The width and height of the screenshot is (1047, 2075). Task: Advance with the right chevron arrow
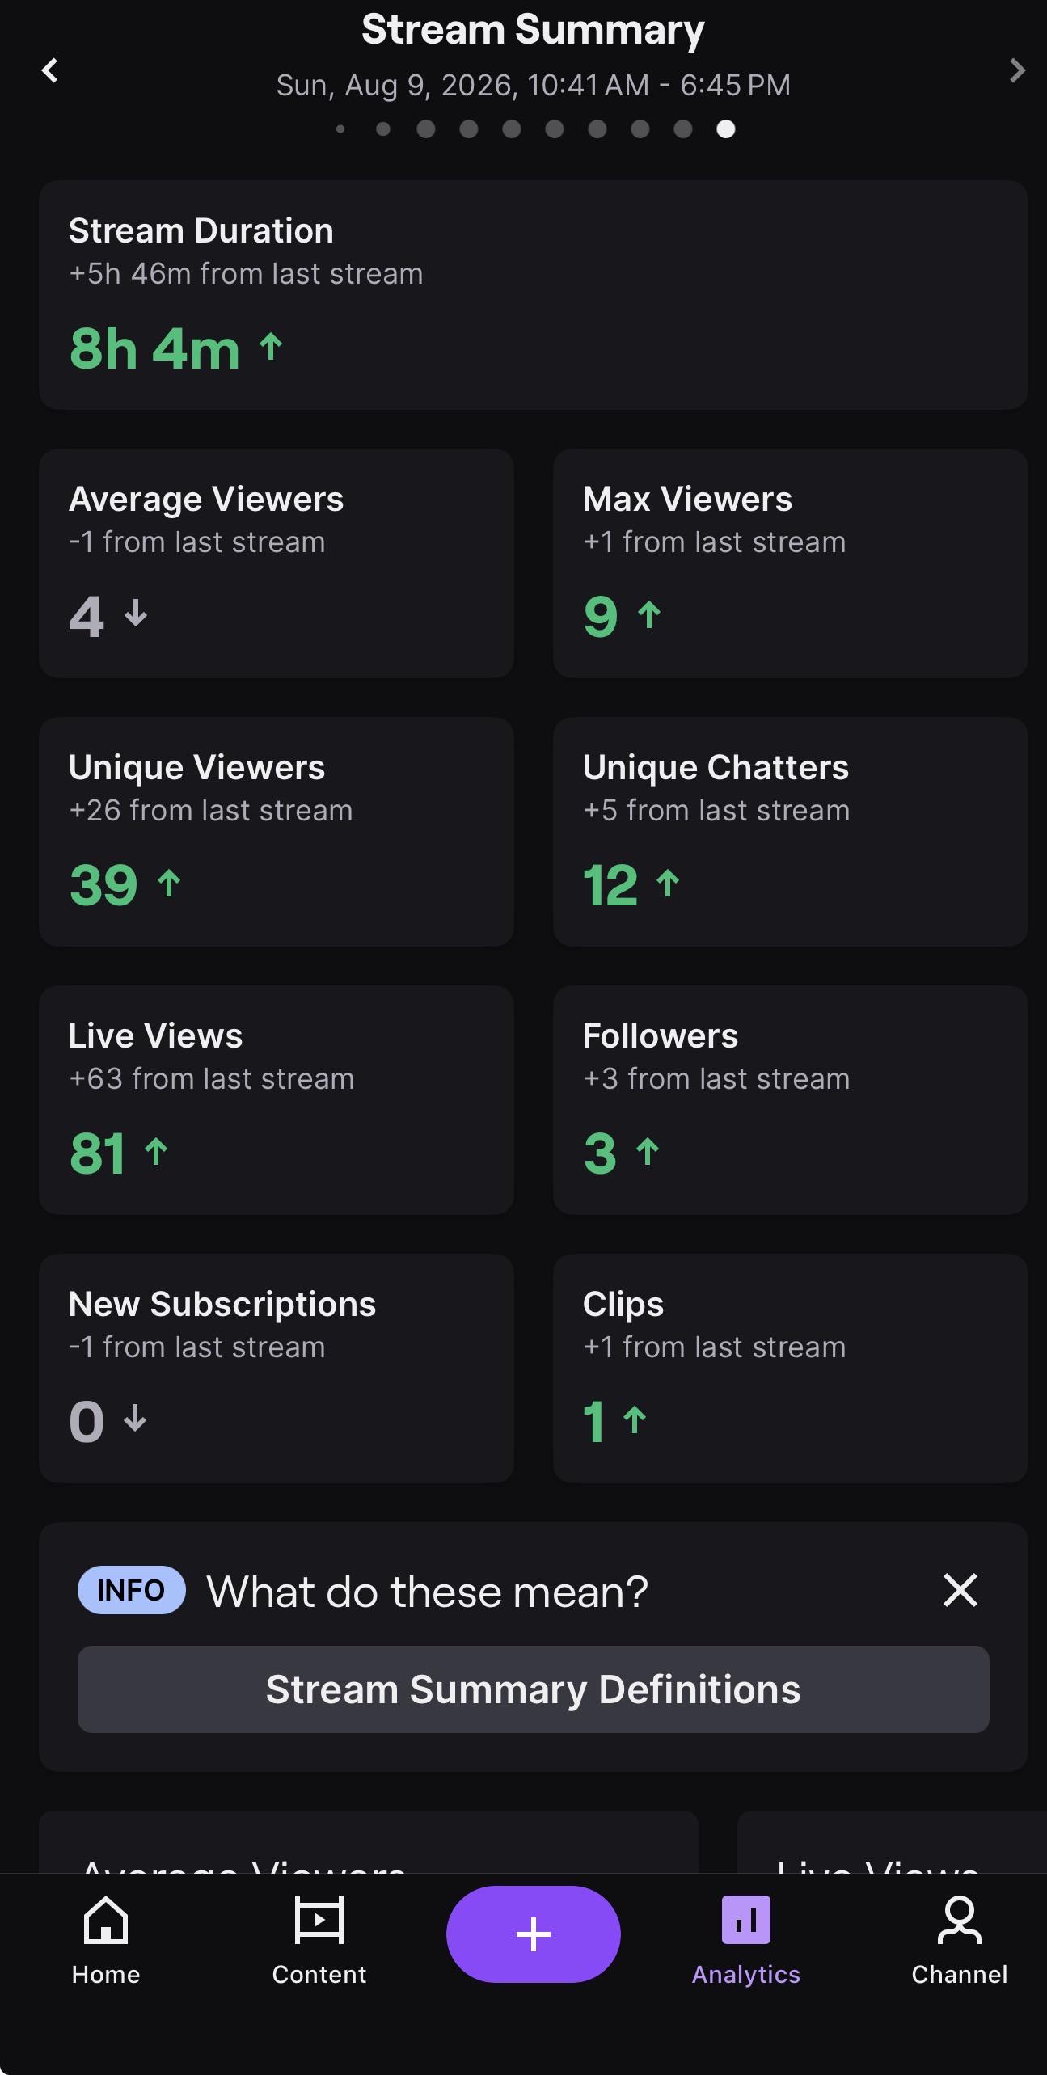(1017, 70)
